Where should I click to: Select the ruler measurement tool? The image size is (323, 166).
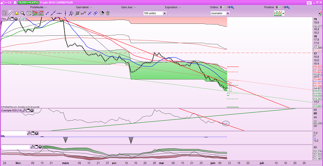click(x=10, y=13)
